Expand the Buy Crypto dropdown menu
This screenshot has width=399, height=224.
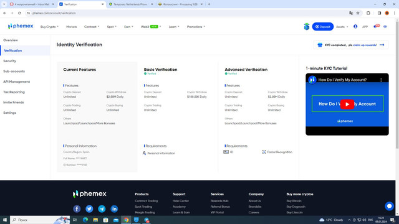click(x=49, y=27)
